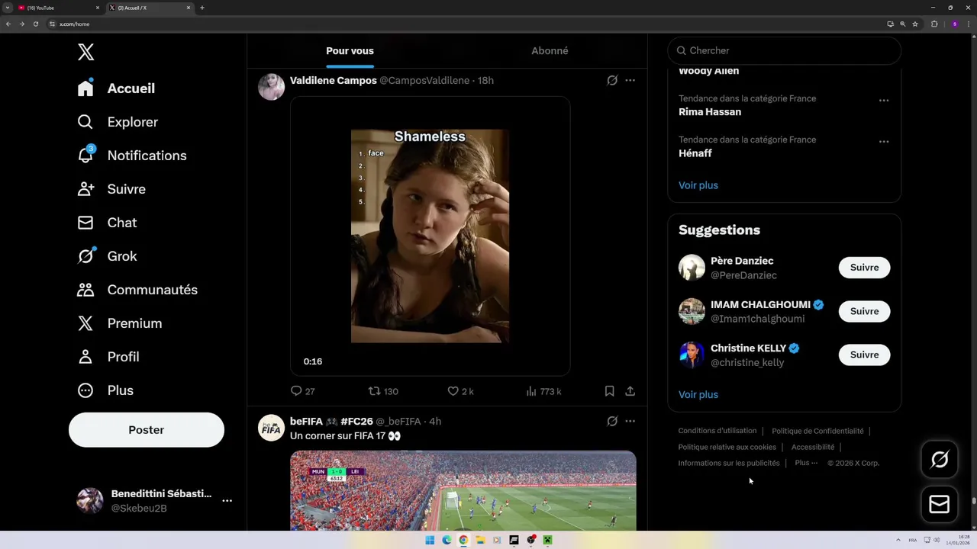Bookmark this page with star icon
This screenshot has height=549, width=977.
click(915, 24)
